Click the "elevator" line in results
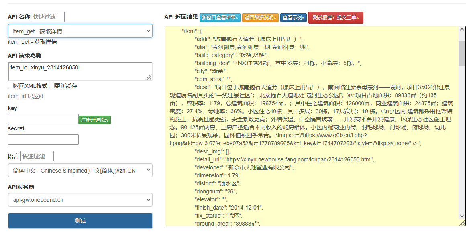The image size is (467, 236). point(210,199)
